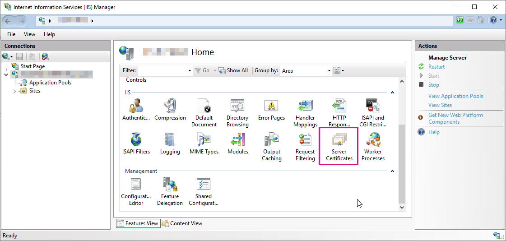The width and height of the screenshot is (506, 241).
Task: Open the Output Caching icon
Action: click(x=271, y=146)
